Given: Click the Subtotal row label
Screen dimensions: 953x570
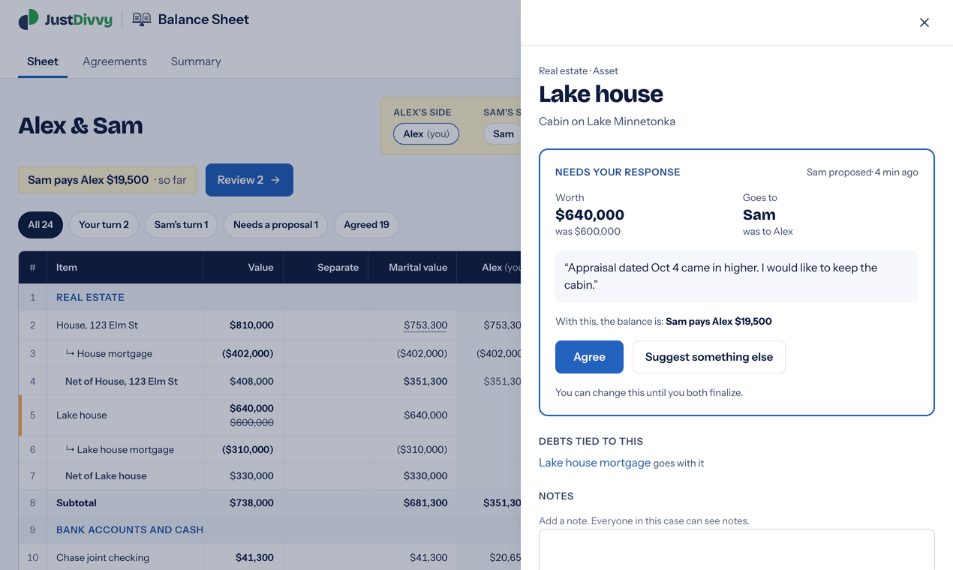Looking at the screenshot, I should [77, 502].
